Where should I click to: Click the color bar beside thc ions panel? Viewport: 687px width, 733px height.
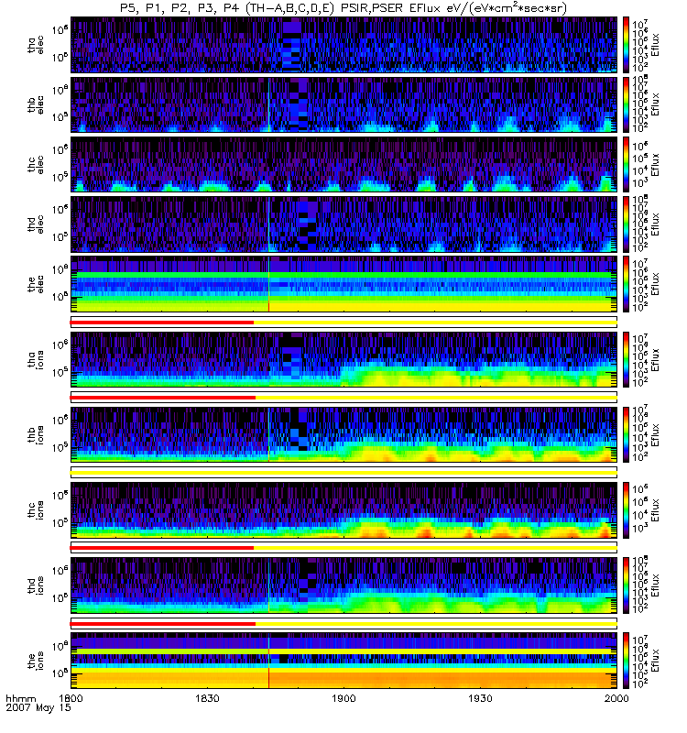[x=626, y=510]
